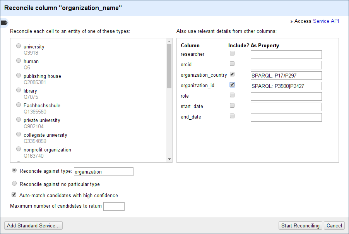Click the role property field

pyautogui.click(x=286, y=96)
